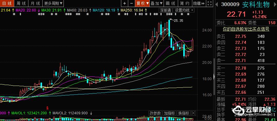Close the volume indicator panel with X
The image size is (277, 121).
pyautogui.click(x=194, y=113)
